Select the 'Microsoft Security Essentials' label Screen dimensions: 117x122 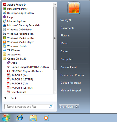point(24,25)
